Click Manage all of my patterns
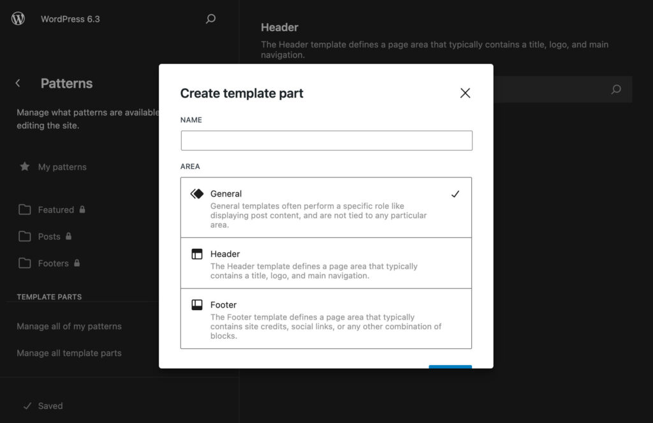 pos(69,325)
